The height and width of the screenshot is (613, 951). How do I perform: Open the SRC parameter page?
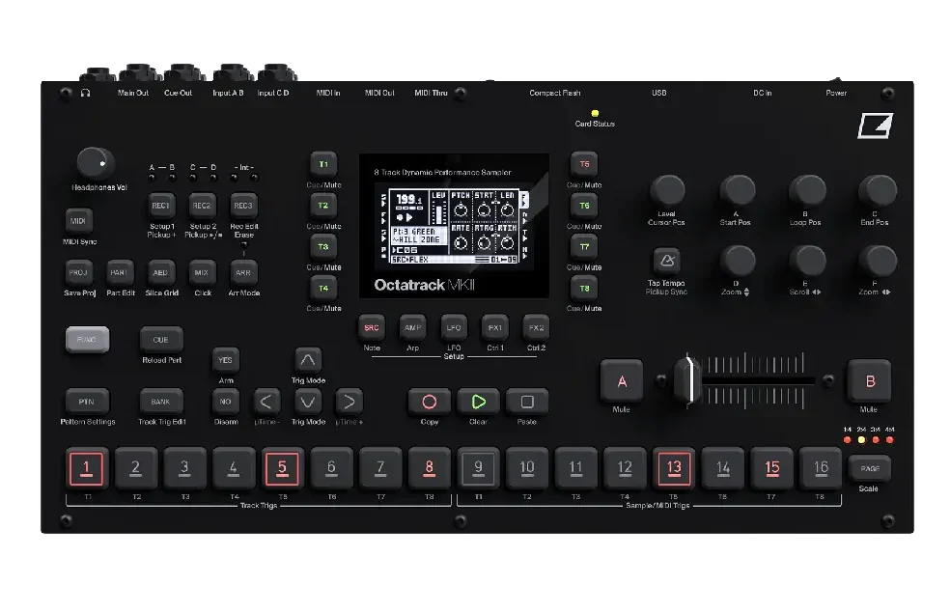coord(372,328)
